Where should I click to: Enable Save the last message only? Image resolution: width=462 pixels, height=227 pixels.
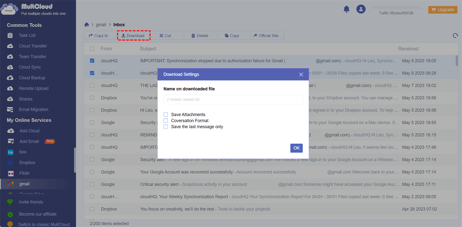pyautogui.click(x=166, y=127)
